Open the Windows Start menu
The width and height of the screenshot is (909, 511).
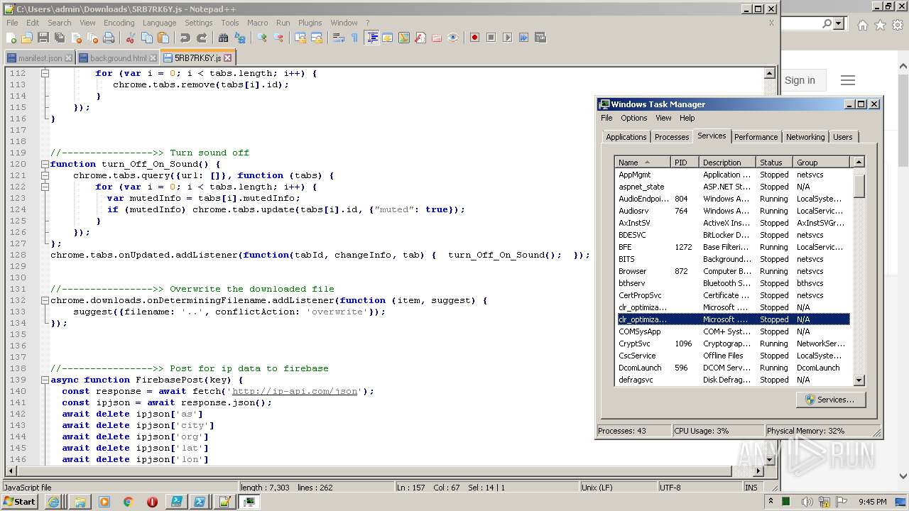click(20, 501)
